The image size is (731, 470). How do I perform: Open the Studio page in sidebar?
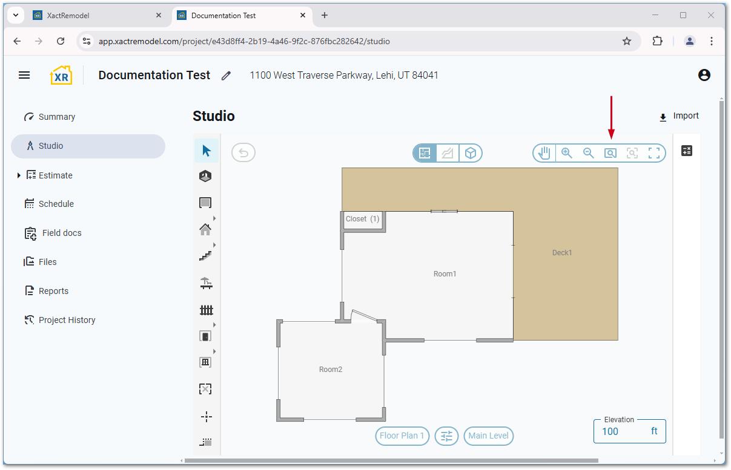tap(88, 146)
